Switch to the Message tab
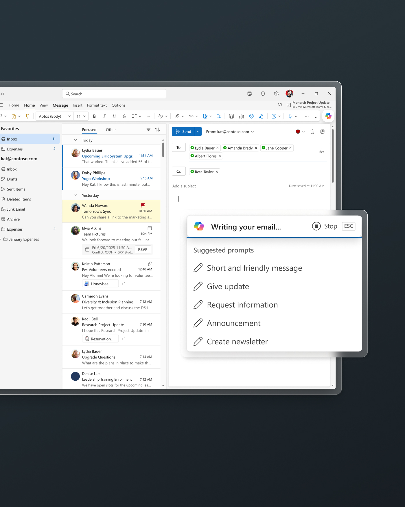This screenshot has height=507, width=405. 60,105
